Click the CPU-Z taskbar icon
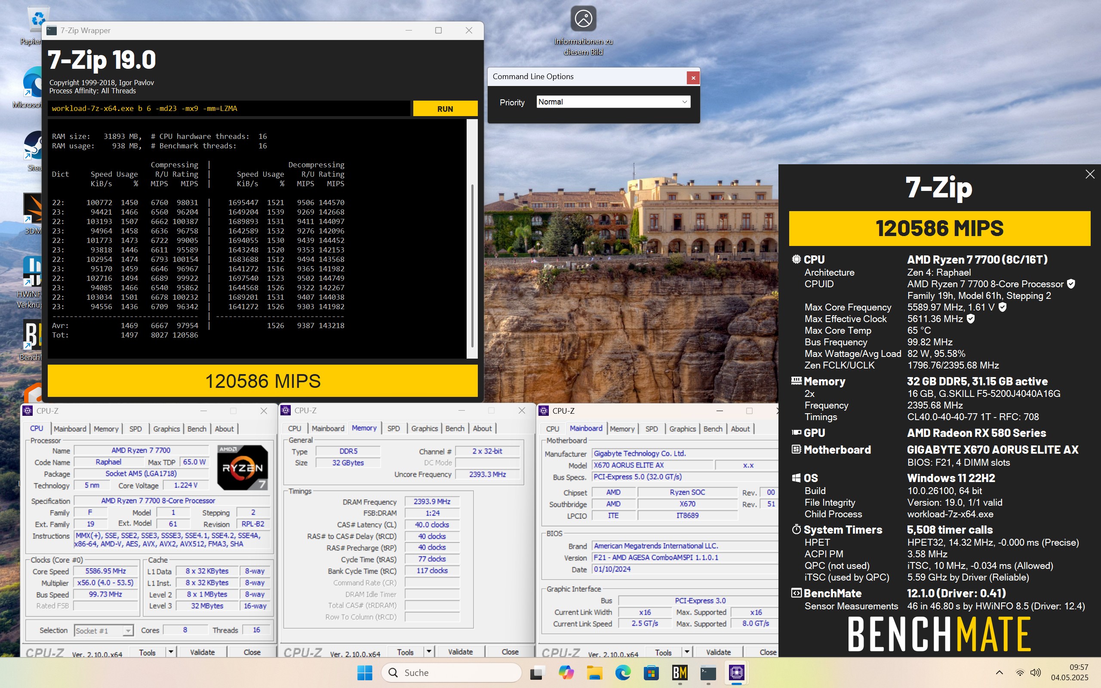1101x688 pixels. pos(737,673)
